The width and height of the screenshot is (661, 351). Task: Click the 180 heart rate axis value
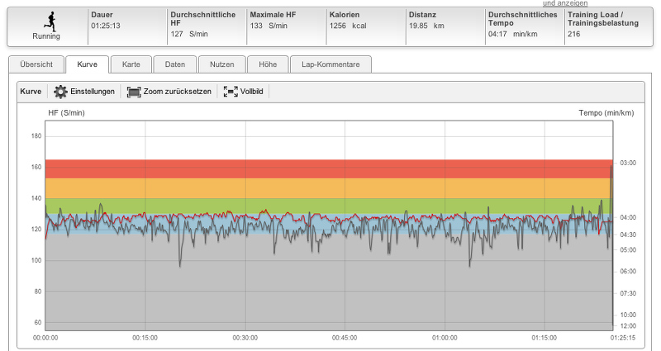coord(36,136)
